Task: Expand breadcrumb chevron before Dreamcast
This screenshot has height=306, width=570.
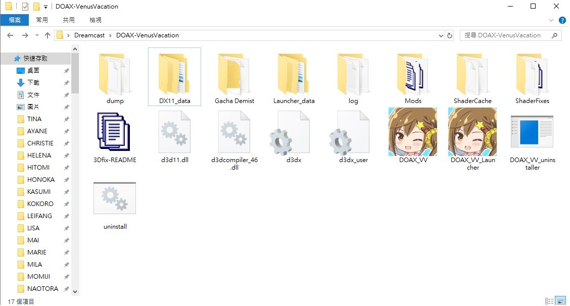Action: (68, 35)
